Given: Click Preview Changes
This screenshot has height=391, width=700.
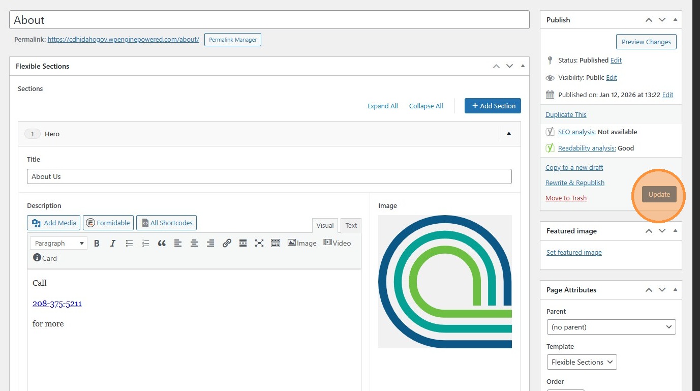Looking at the screenshot, I should [x=646, y=42].
